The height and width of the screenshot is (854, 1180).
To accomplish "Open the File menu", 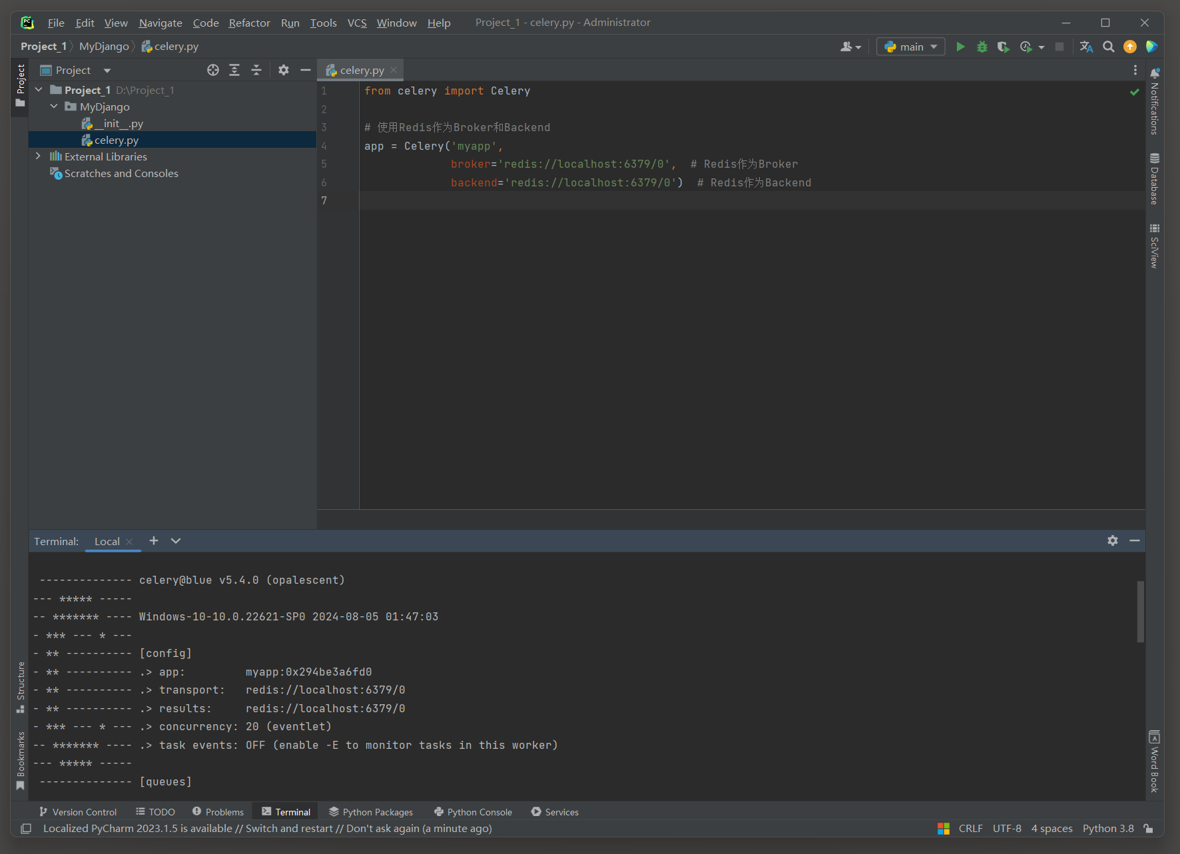I will click(56, 23).
